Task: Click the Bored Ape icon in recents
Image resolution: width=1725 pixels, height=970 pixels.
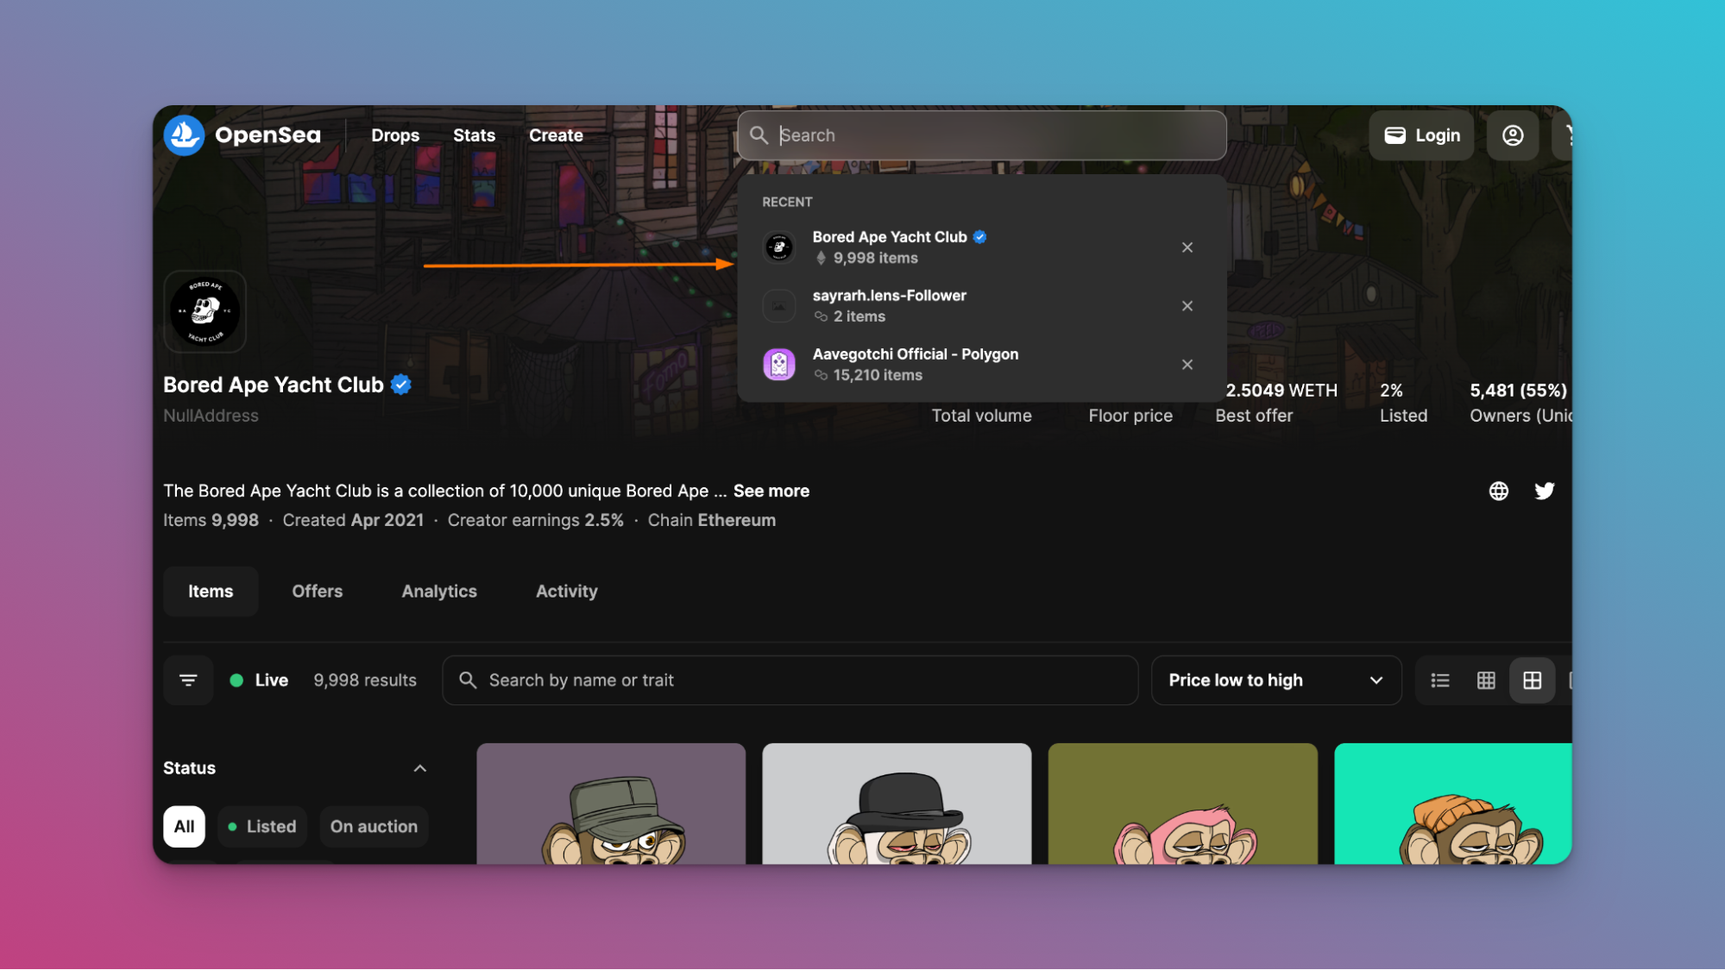Action: [x=779, y=247]
